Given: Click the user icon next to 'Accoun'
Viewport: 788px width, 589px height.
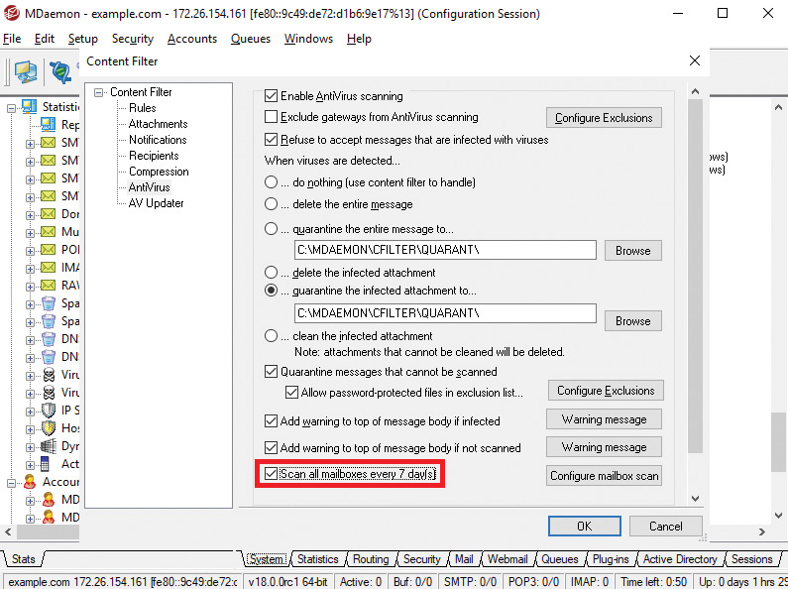Looking at the screenshot, I should click(x=30, y=482).
